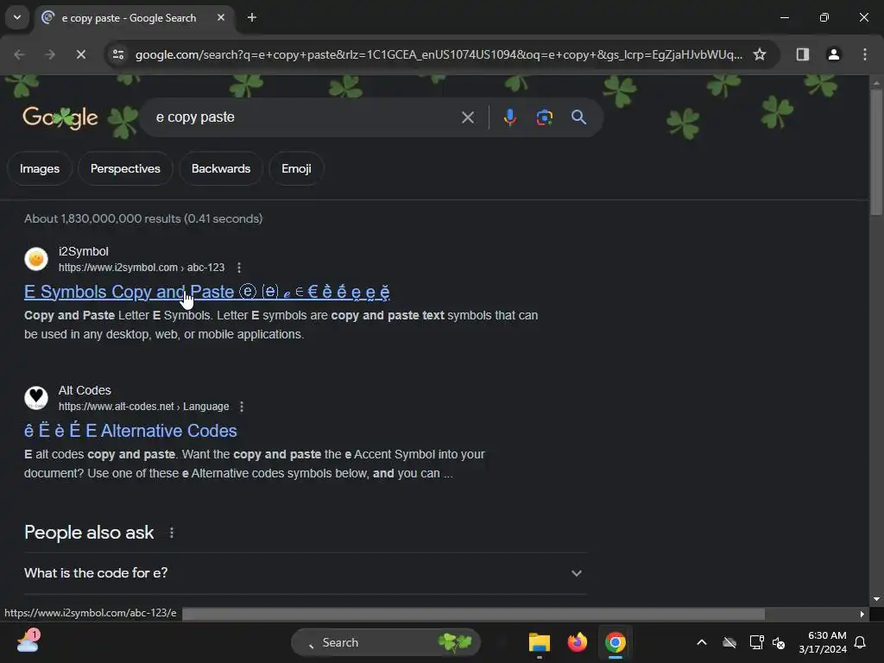Image resolution: width=884 pixels, height=663 pixels.
Task: Open the network status tray icon
Action: (756, 642)
